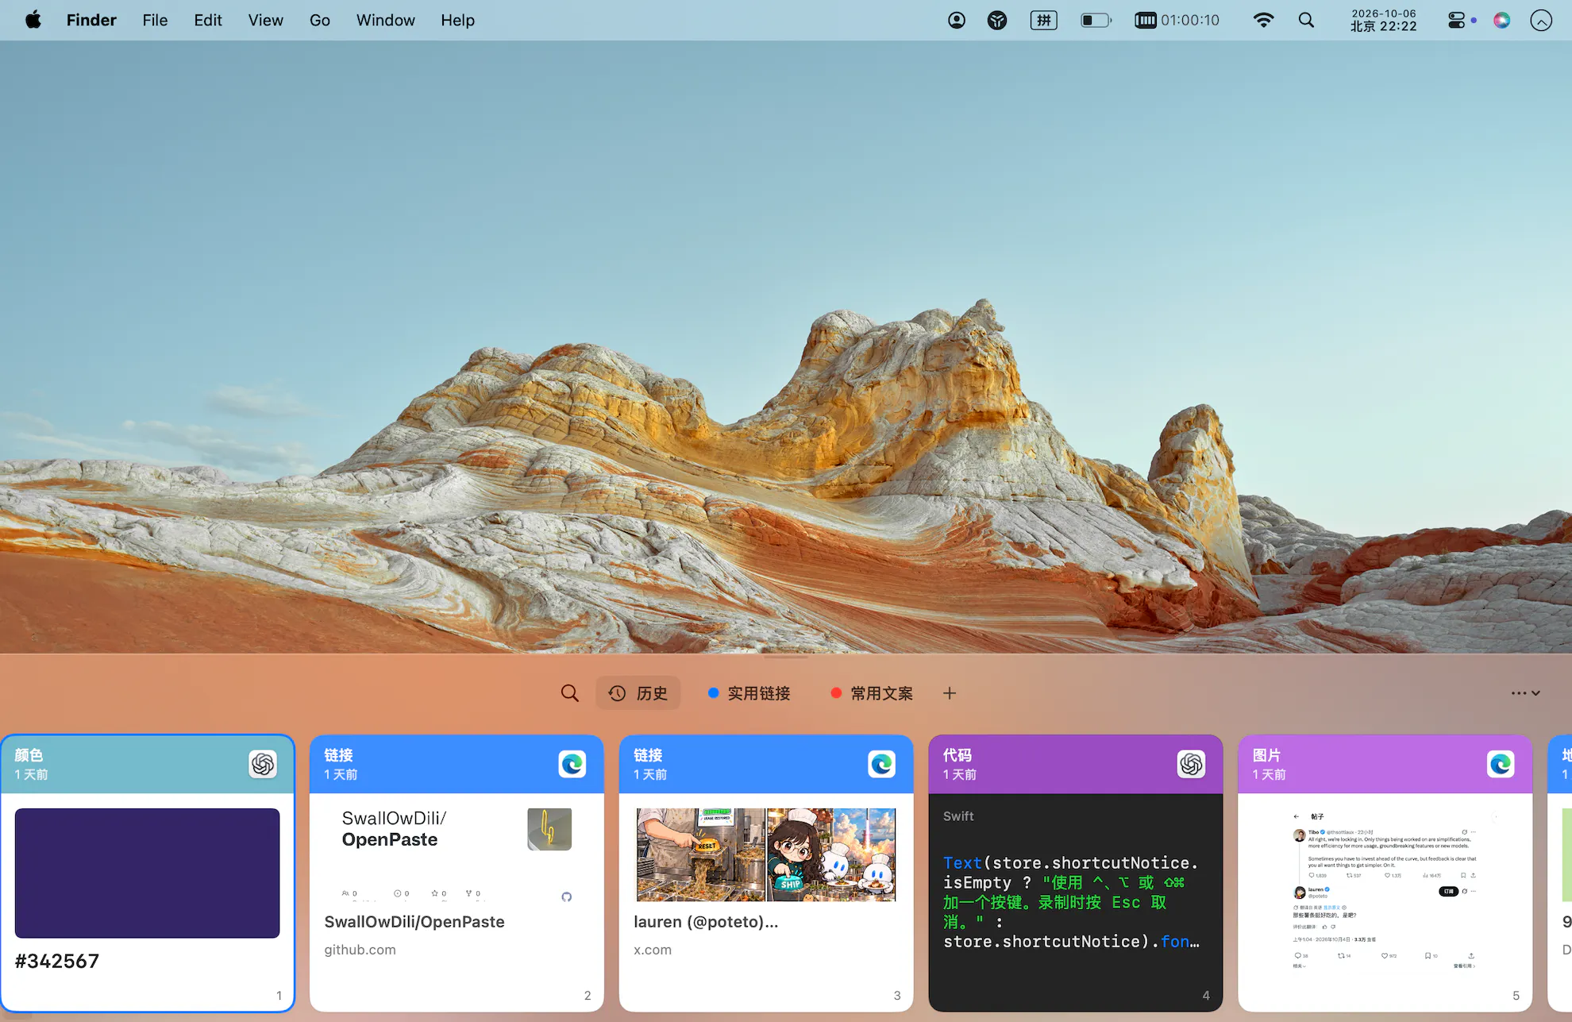Click the 01:00:10 timer in menu bar
Screen dimensions: 1572x1022
coord(1177,20)
